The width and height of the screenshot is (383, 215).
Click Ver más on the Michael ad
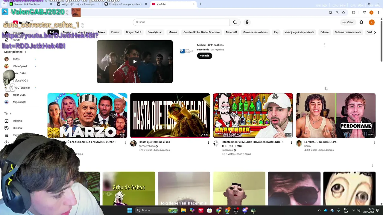[x=205, y=56]
